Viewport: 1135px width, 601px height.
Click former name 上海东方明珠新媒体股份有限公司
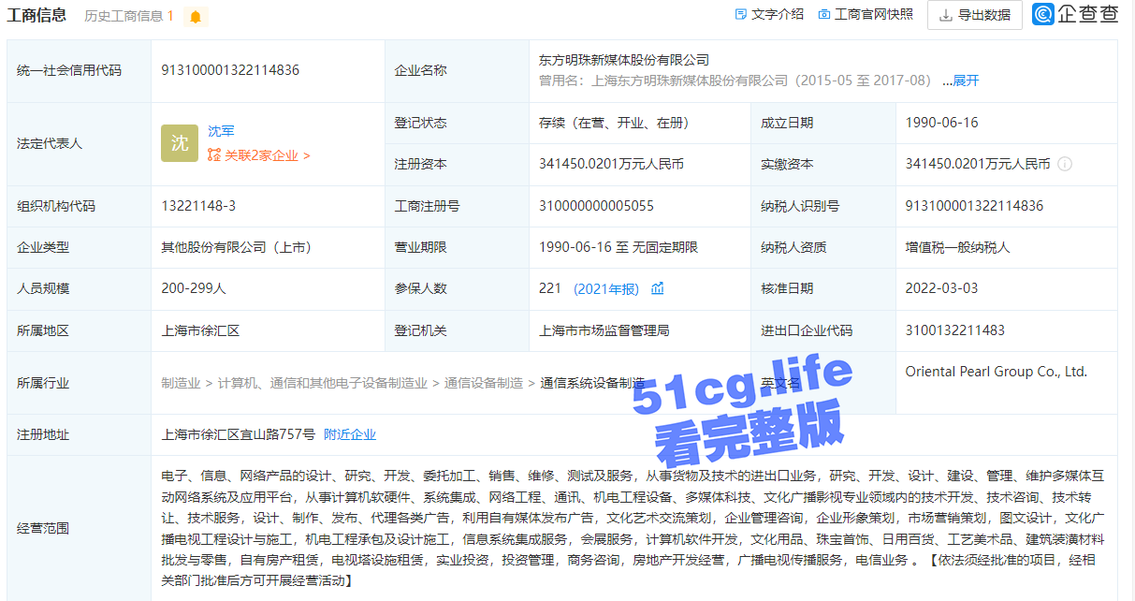691,81
